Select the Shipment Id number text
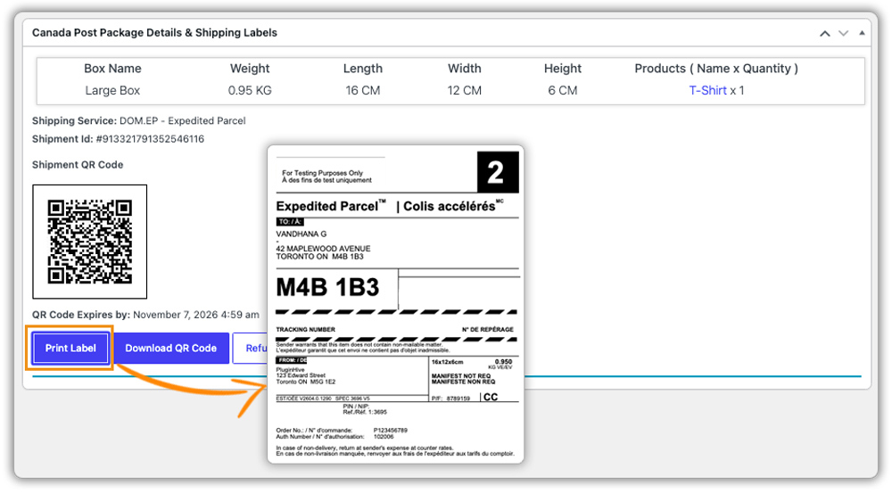This screenshot has width=892, height=493. (150, 139)
